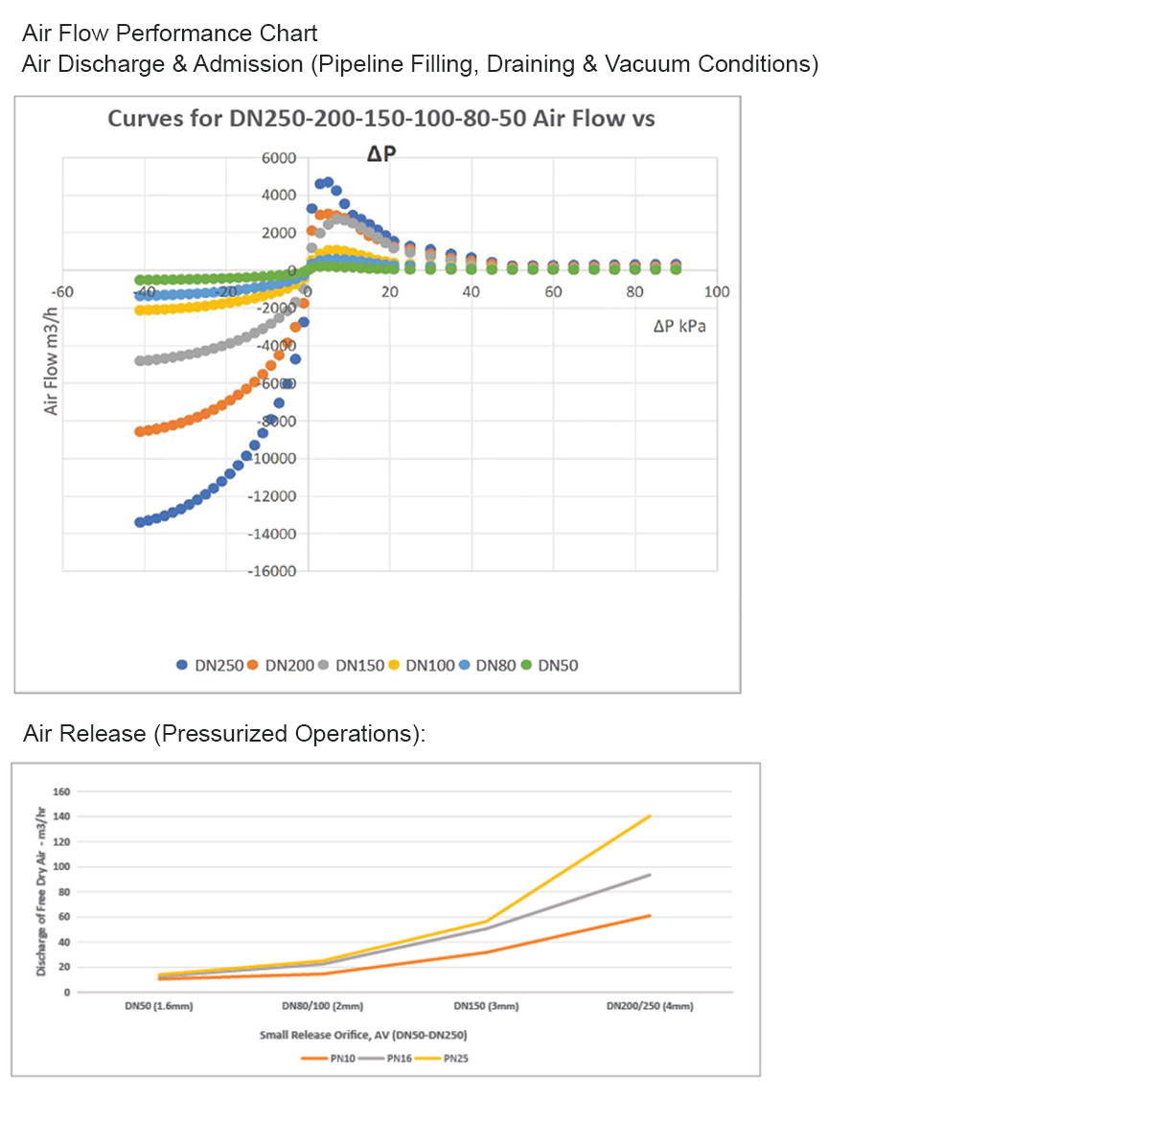Click the DN80 light blue legend marker
Screen dimensions: 1150x1121
click(464, 665)
